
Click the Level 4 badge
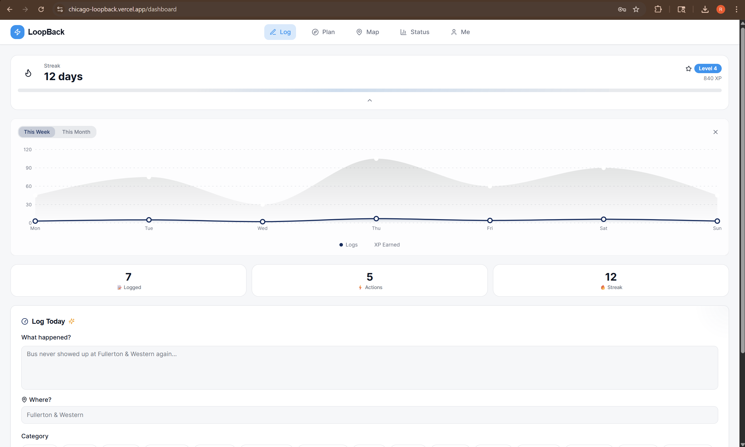707,68
